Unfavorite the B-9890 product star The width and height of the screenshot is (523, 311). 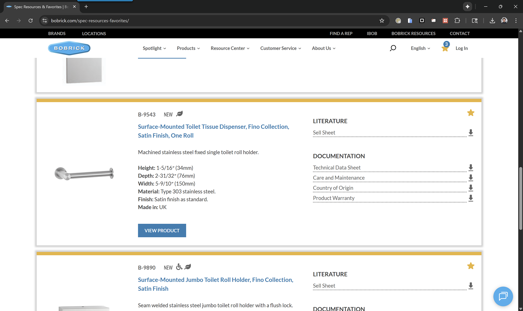(x=470, y=266)
